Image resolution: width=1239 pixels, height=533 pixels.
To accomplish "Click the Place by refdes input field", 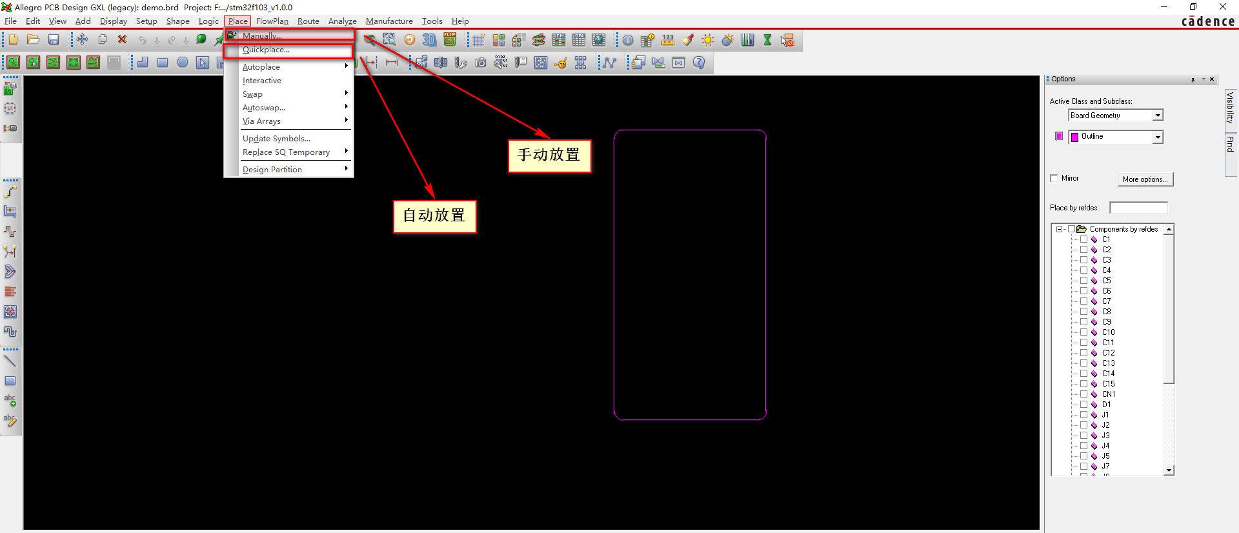I will pyautogui.click(x=1138, y=208).
